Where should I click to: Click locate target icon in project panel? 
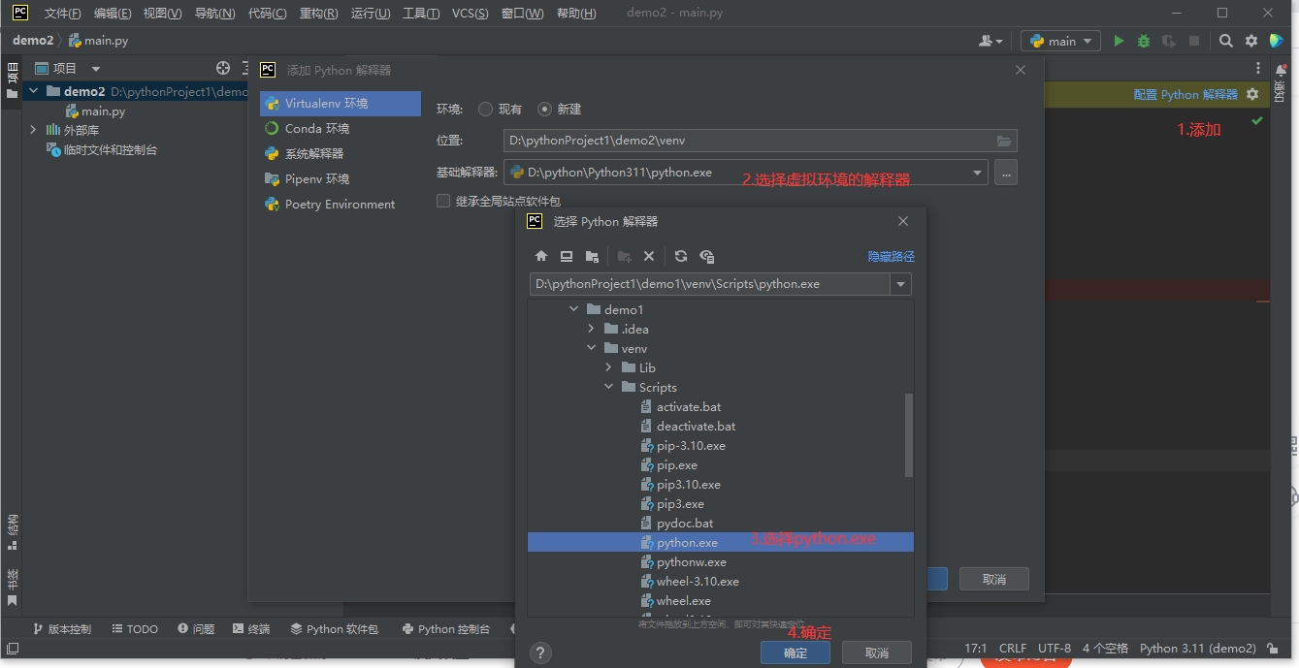[223, 68]
